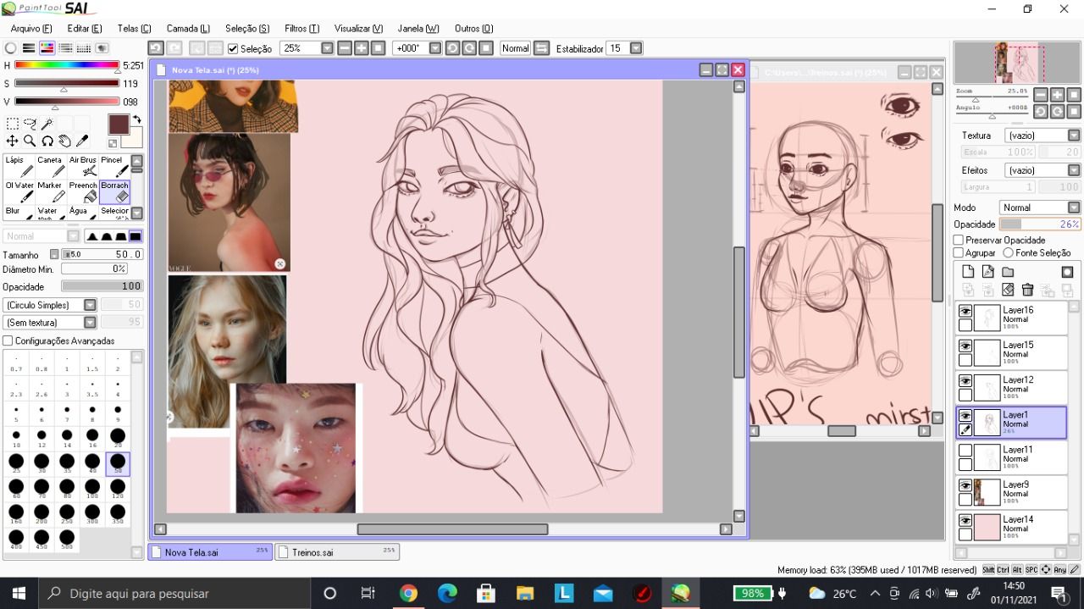Show the color wheel panel

click(x=10, y=48)
